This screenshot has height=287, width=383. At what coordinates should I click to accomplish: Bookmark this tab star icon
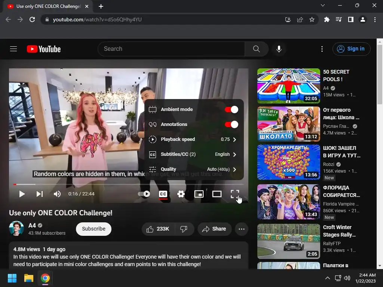pyautogui.click(x=312, y=19)
